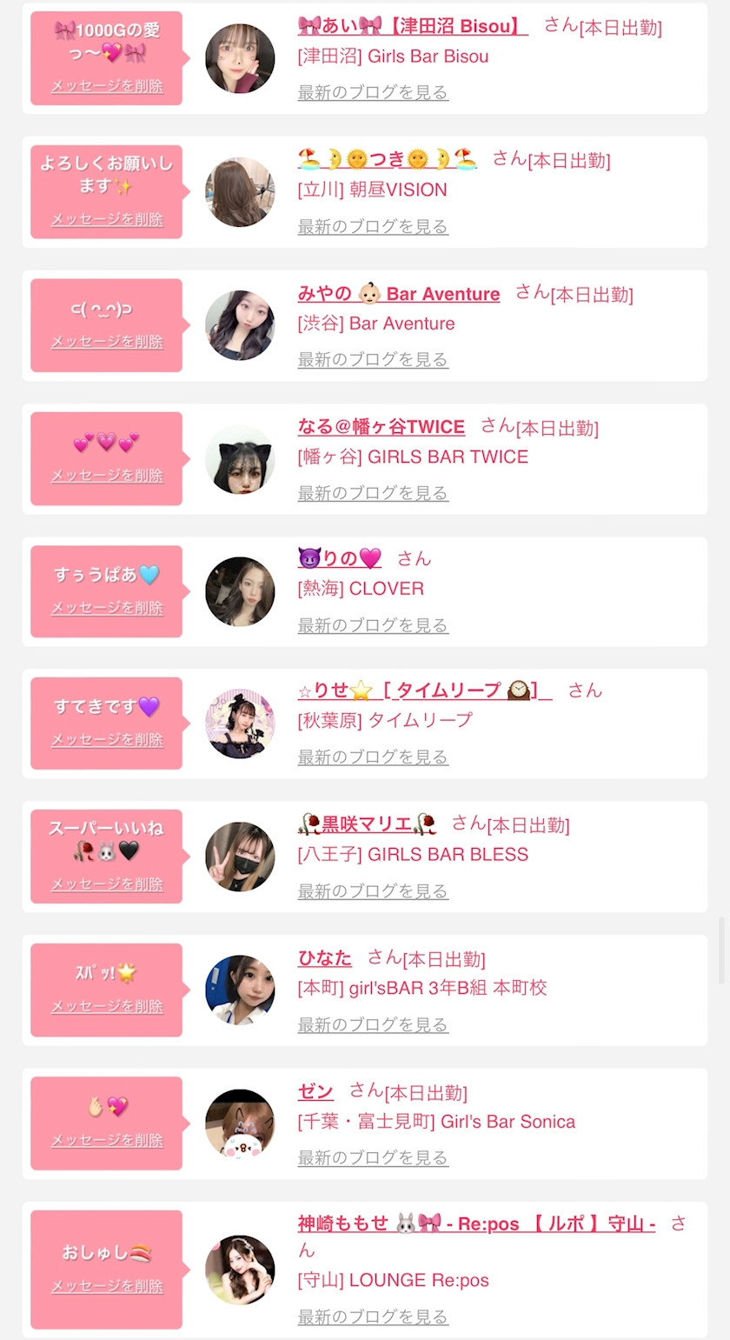Screen dimensions: 730x1340
Task: Open the あい【津田沼 Bisou】 name link
Action: [412, 26]
